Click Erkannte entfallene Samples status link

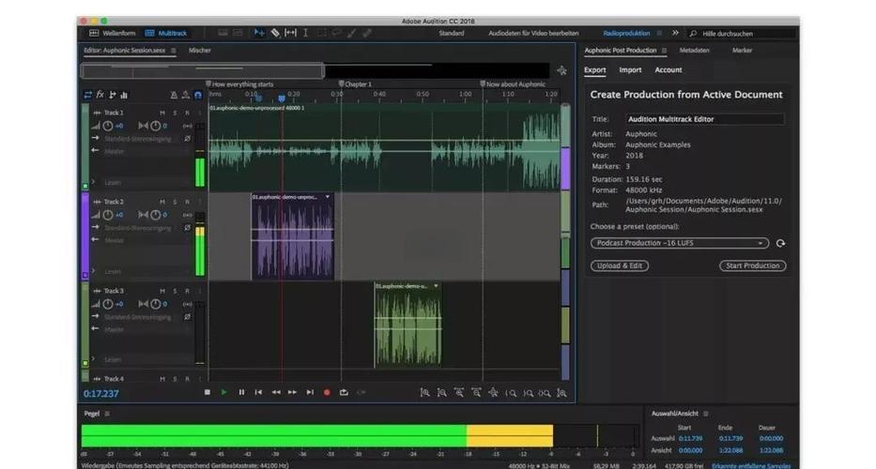coord(751,465)
